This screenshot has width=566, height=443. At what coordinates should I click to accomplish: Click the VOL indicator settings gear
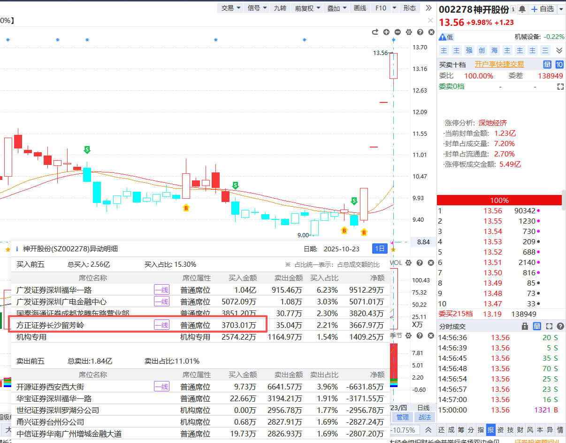(408, 263)
